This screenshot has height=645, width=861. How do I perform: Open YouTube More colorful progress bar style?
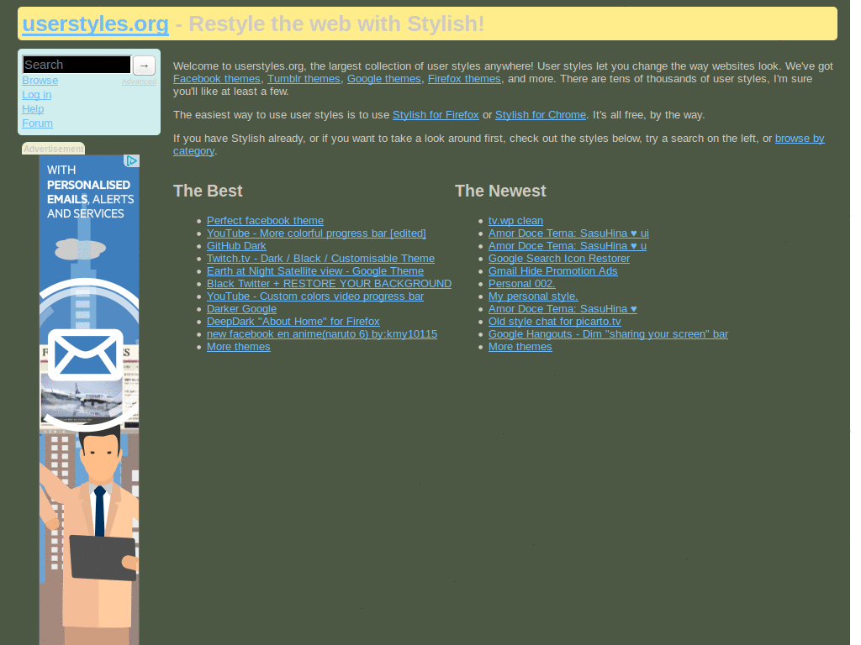click(316, 233)
